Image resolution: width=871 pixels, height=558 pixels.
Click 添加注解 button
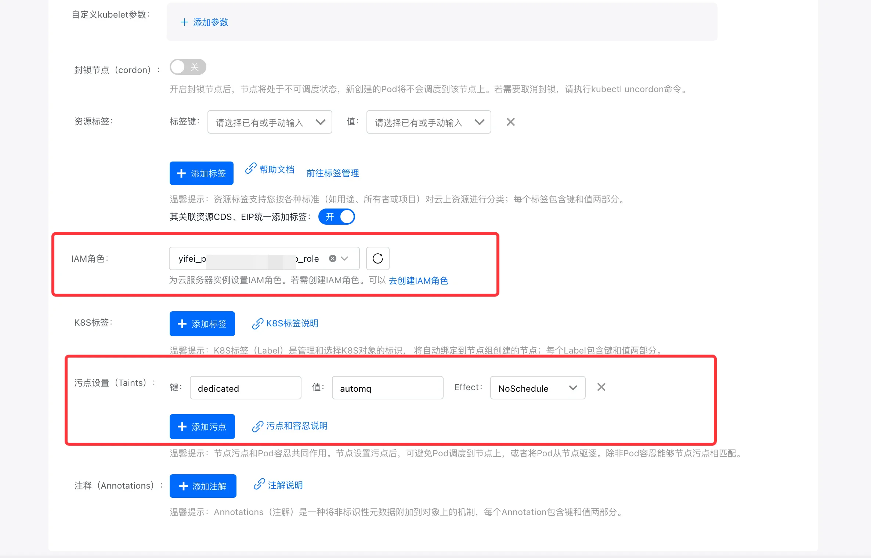coord(203,486)
